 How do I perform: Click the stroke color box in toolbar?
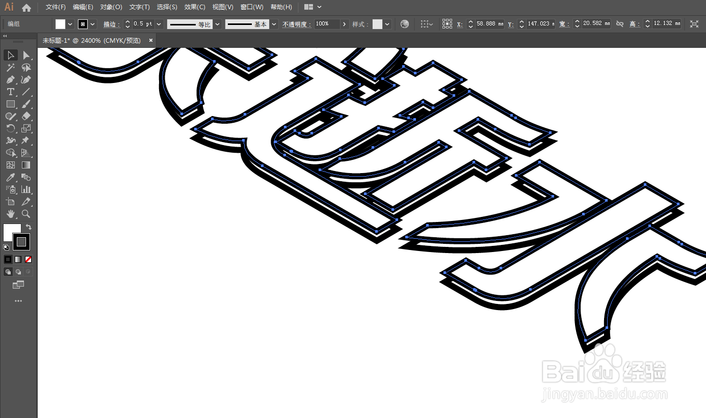(21, 242)
